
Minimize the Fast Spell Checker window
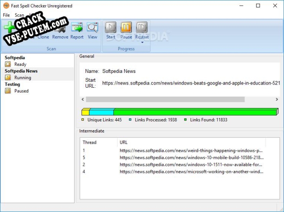coord(241,5)
